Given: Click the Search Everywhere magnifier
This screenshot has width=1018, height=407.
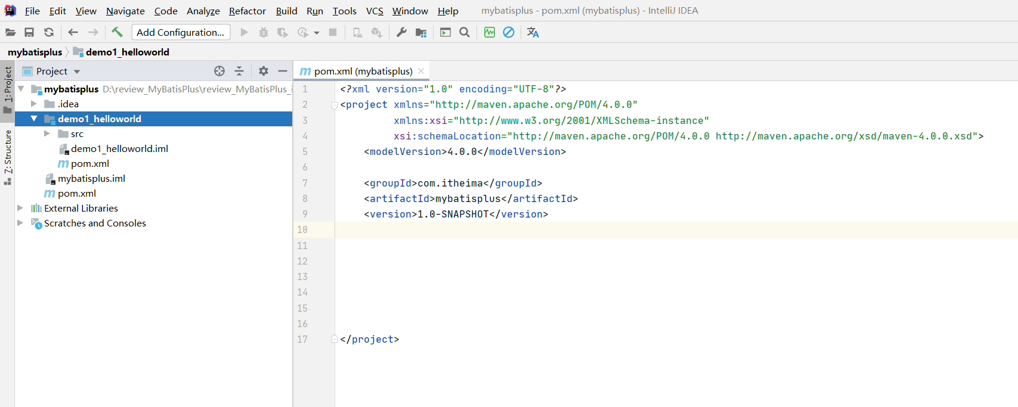Looking at the screenshot, I should click(465, 32).
